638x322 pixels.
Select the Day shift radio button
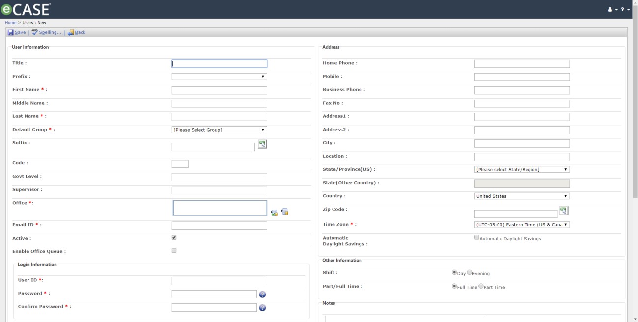pyautogui.click(x=454, y=272)
